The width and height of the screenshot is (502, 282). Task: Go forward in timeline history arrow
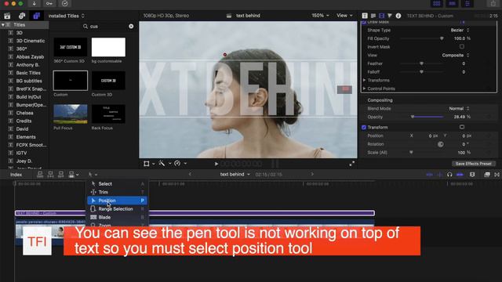tap(312, 174)
